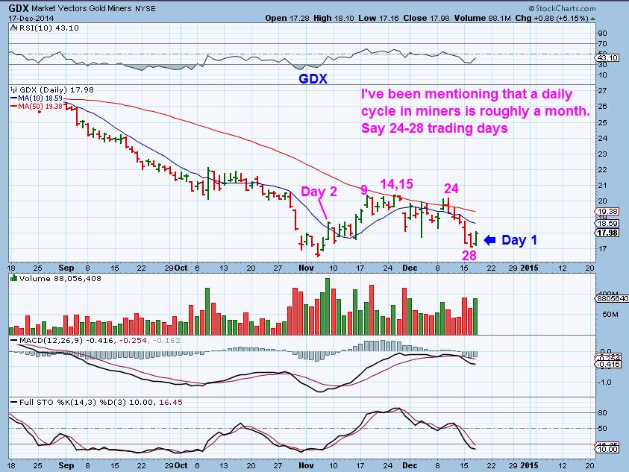The height and width of the screenshot is (472, 629).
Task: Click the 'Low 17.16' header value
Action: 378,18
